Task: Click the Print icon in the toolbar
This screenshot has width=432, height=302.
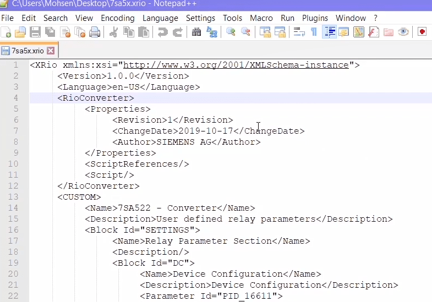Action: pos(95,32)
